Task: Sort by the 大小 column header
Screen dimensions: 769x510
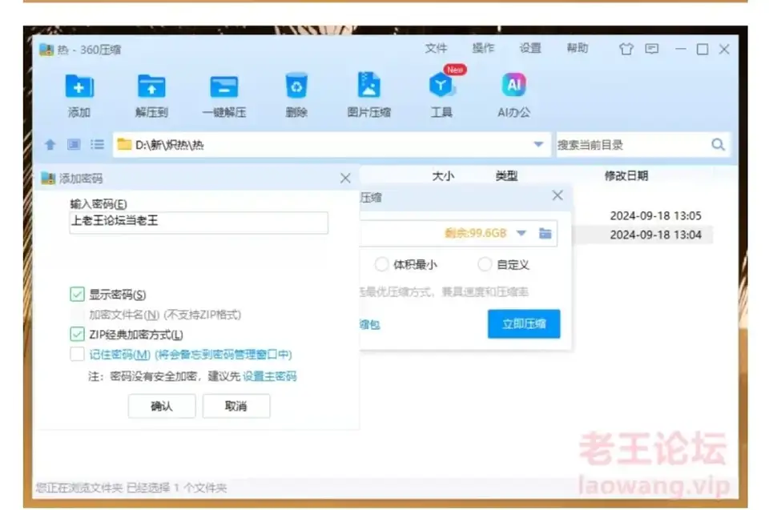Action: (443, 176)
